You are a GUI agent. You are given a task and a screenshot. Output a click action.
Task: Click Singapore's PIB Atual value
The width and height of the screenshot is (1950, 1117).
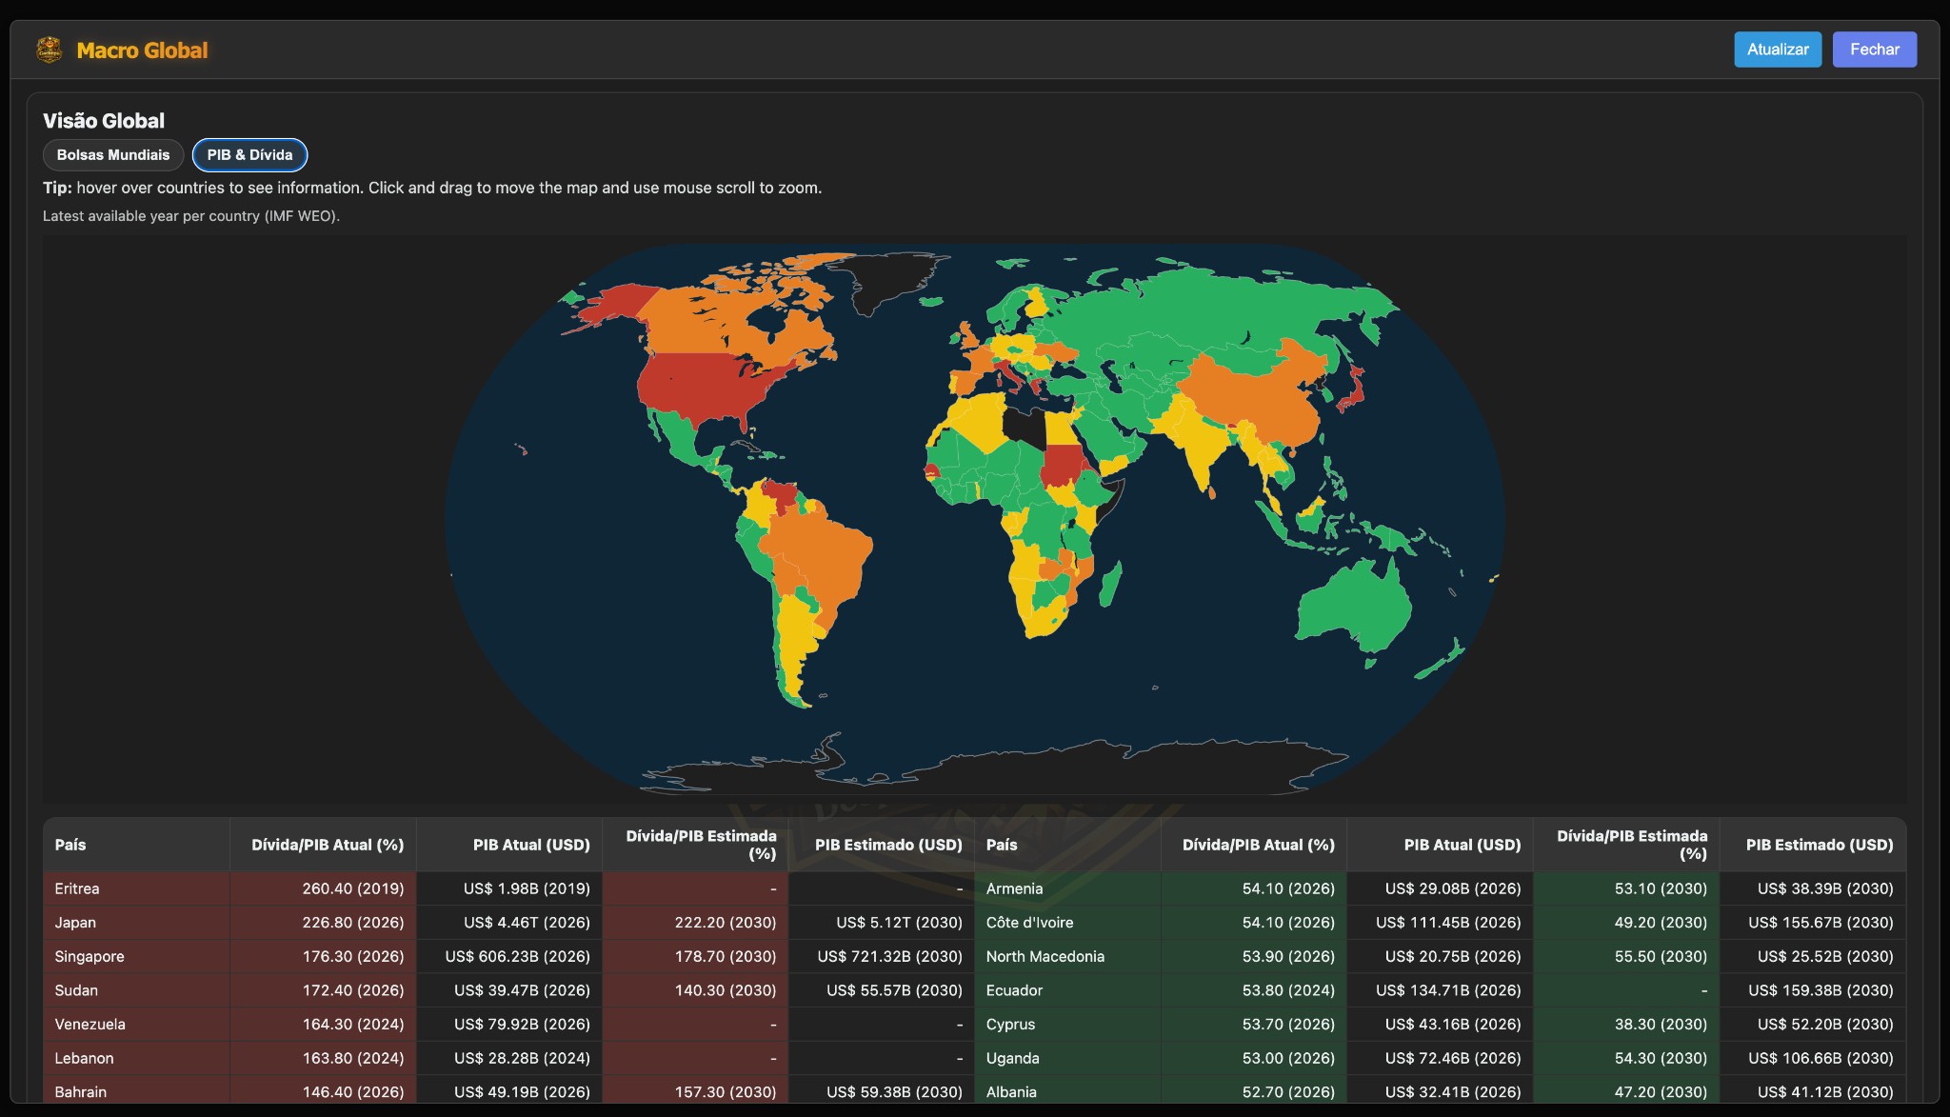(x=519, y=956)
